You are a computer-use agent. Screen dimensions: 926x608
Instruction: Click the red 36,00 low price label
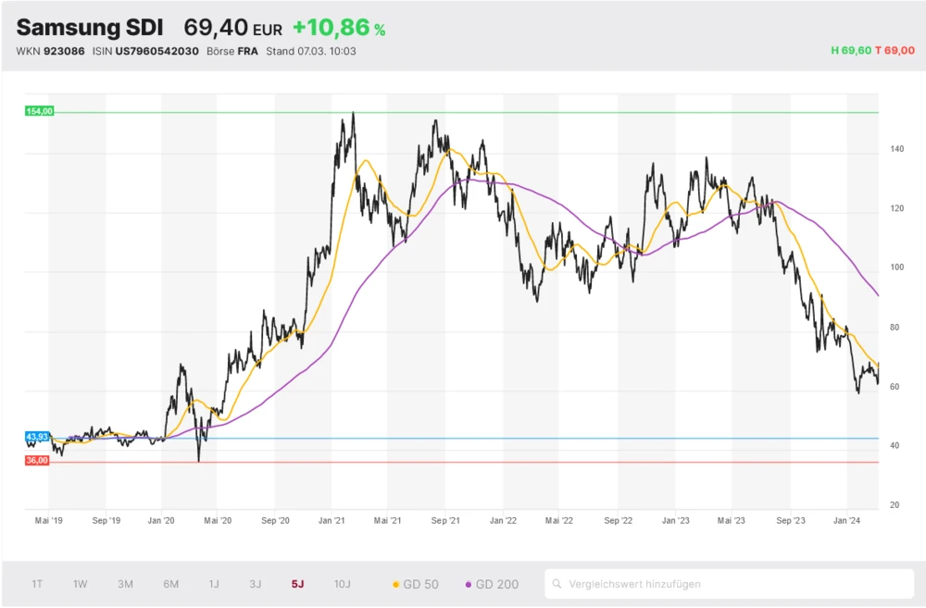click(x=37, y=460)
